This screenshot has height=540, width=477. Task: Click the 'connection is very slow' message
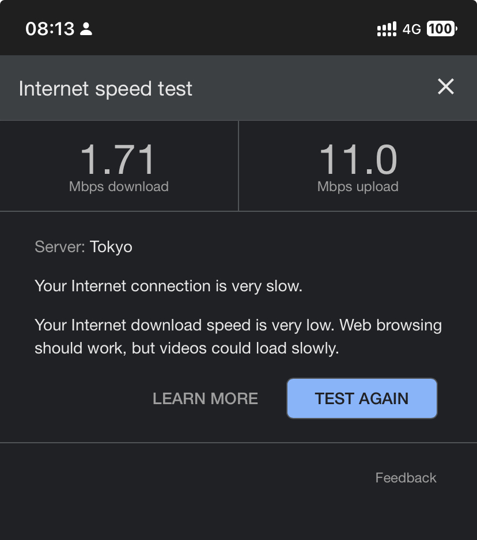[168, 286]
